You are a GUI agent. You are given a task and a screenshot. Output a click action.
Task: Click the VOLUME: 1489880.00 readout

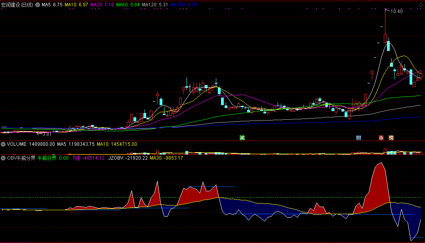coord(31,144)
